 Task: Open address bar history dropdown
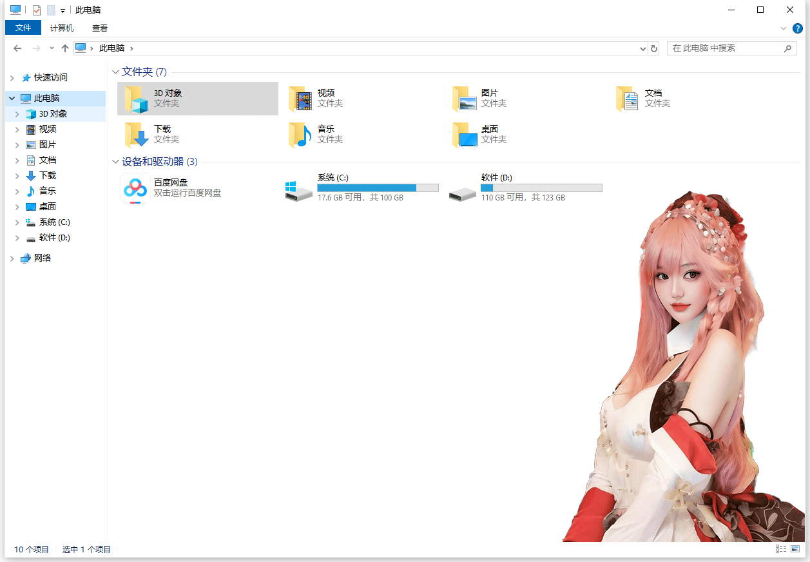[642, 48]
